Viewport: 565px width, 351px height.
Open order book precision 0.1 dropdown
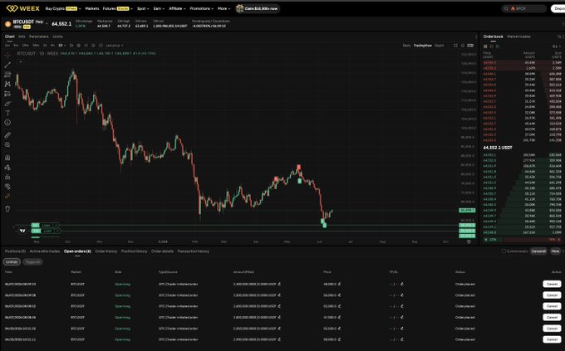[557, 46]
